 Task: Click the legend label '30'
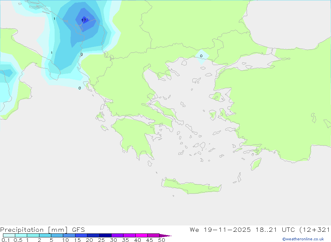click(x=113, y=240)
